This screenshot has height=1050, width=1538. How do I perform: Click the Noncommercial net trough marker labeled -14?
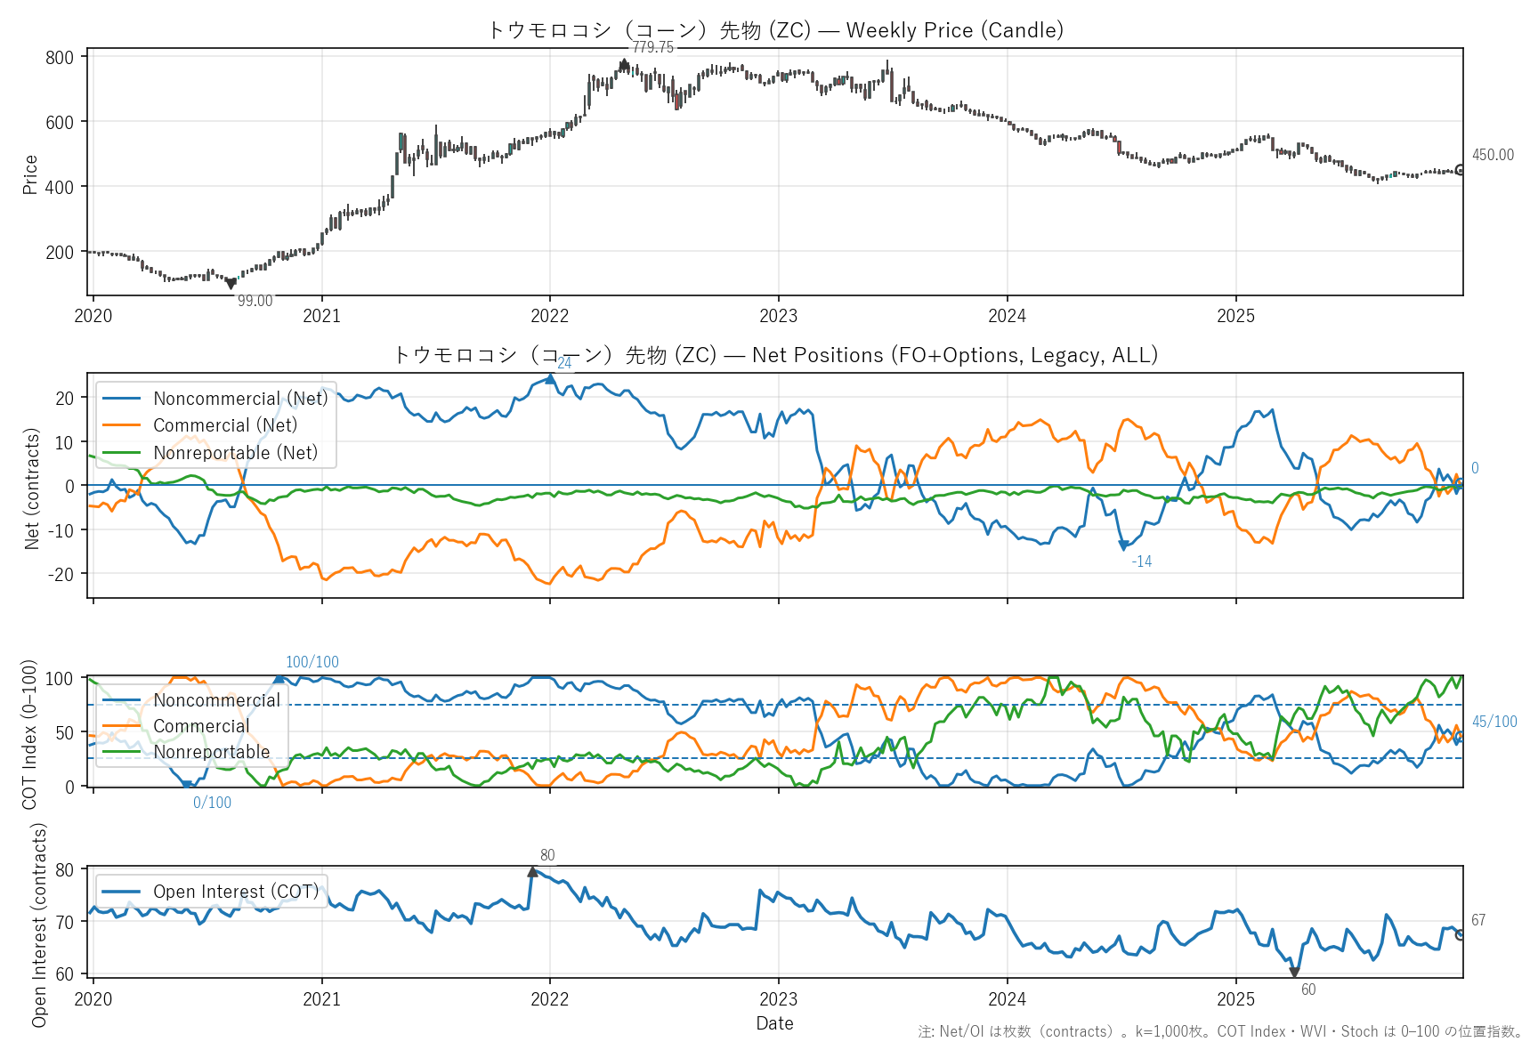click(x=1123, y=545)
